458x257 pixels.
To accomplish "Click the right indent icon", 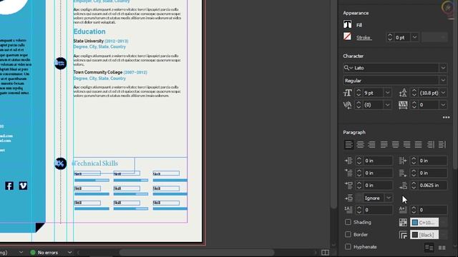I will [x=403, y=161].
